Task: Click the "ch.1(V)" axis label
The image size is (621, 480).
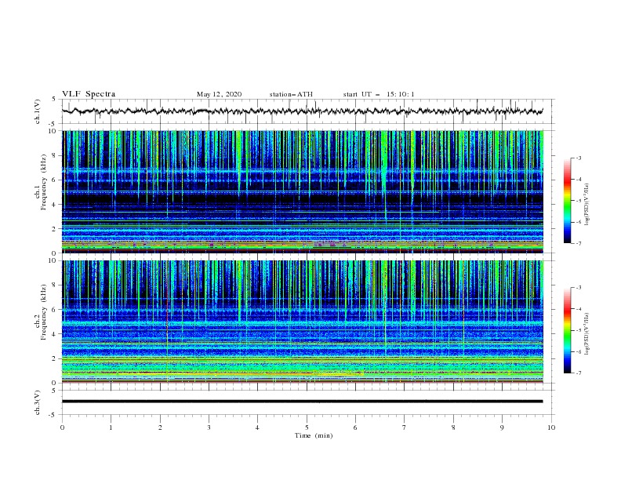Action: (38, 111)
